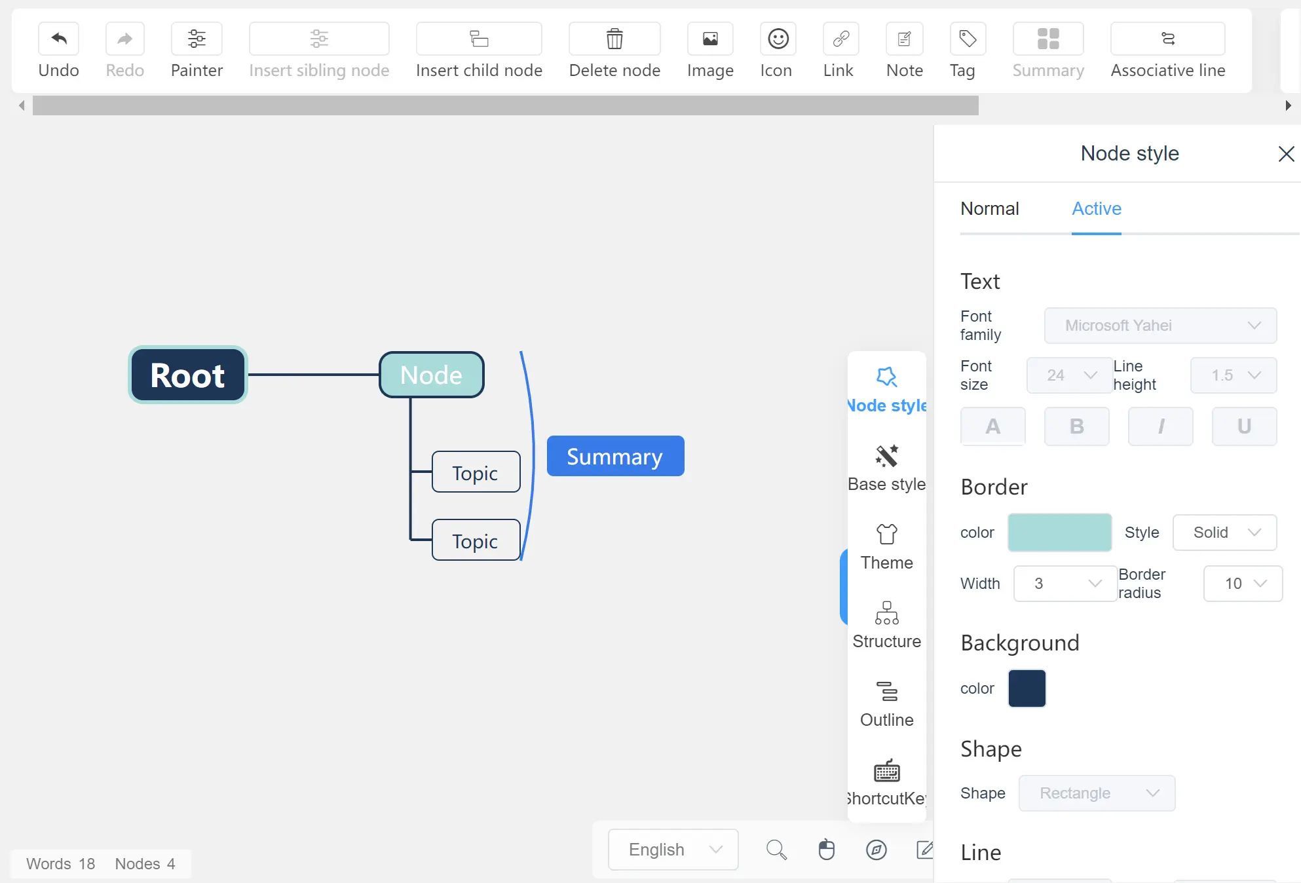1301x883 pixels.
Task: Select the teal Node element
Action: click(x=432, y=375)
